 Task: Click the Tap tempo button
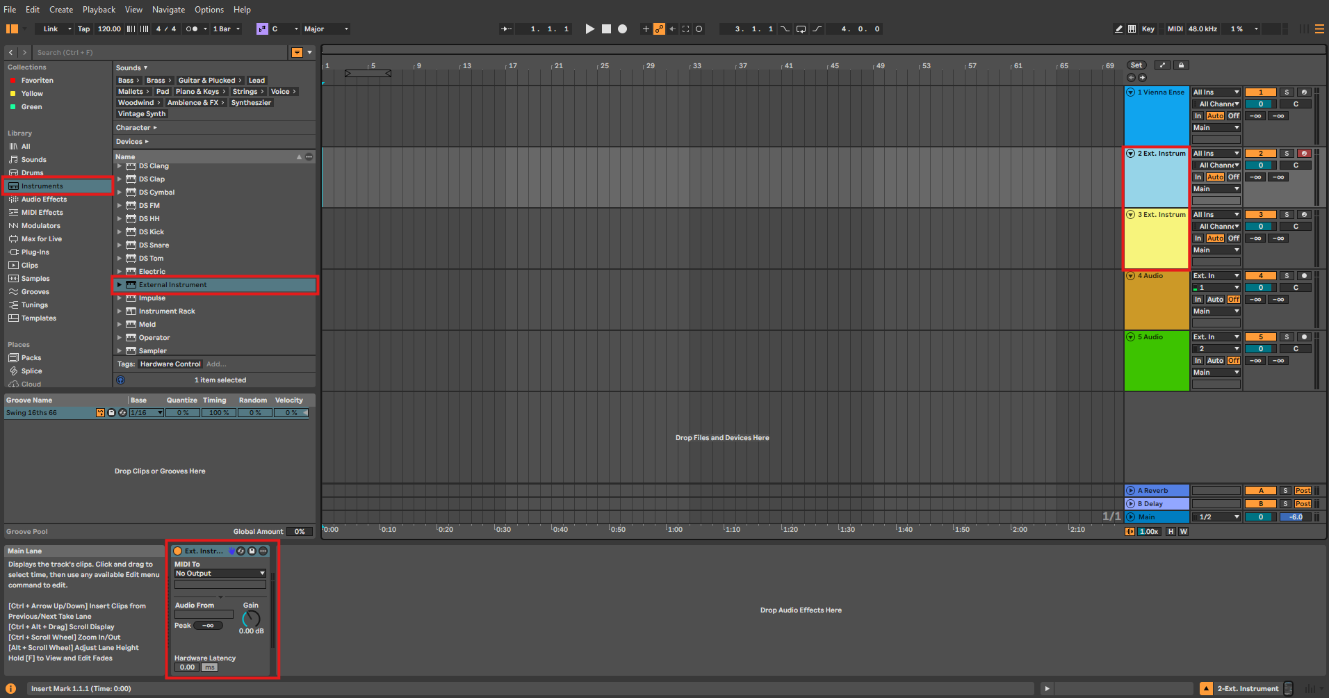[83, 29]
